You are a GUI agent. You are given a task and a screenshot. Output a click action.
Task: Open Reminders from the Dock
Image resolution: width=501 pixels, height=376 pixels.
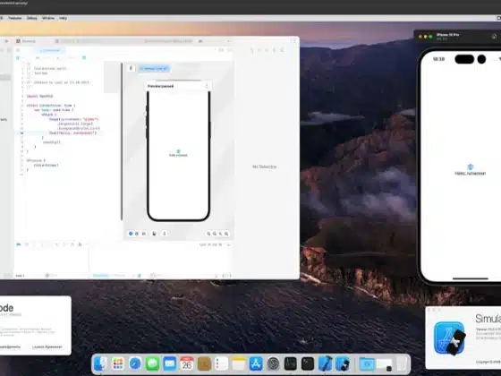pos(222,363)
